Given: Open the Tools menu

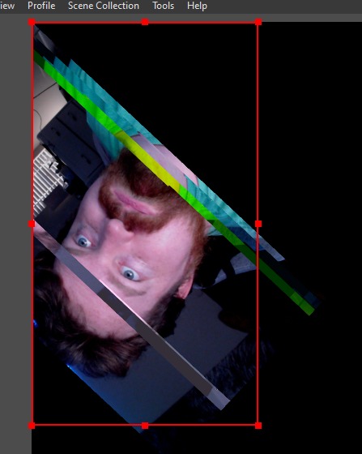Looking at the screenshot, I should 163,6.
